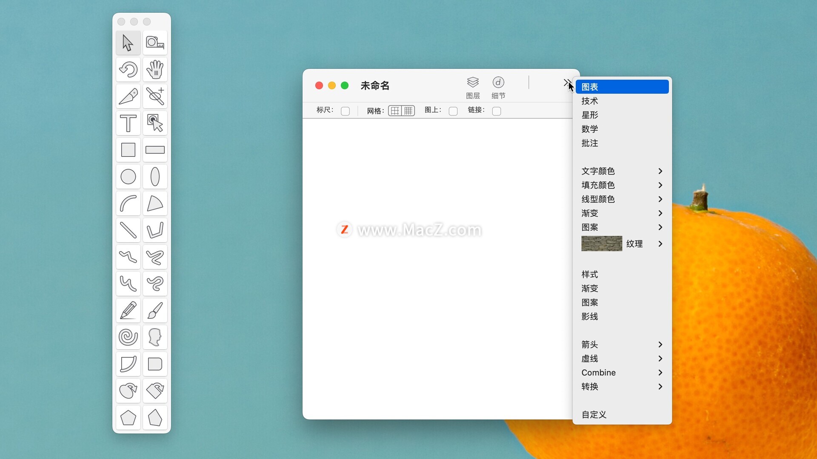Screen dimensions: 817x459
Task: Expand the 虚线 submenu
Action: click(x=622, y=358)
